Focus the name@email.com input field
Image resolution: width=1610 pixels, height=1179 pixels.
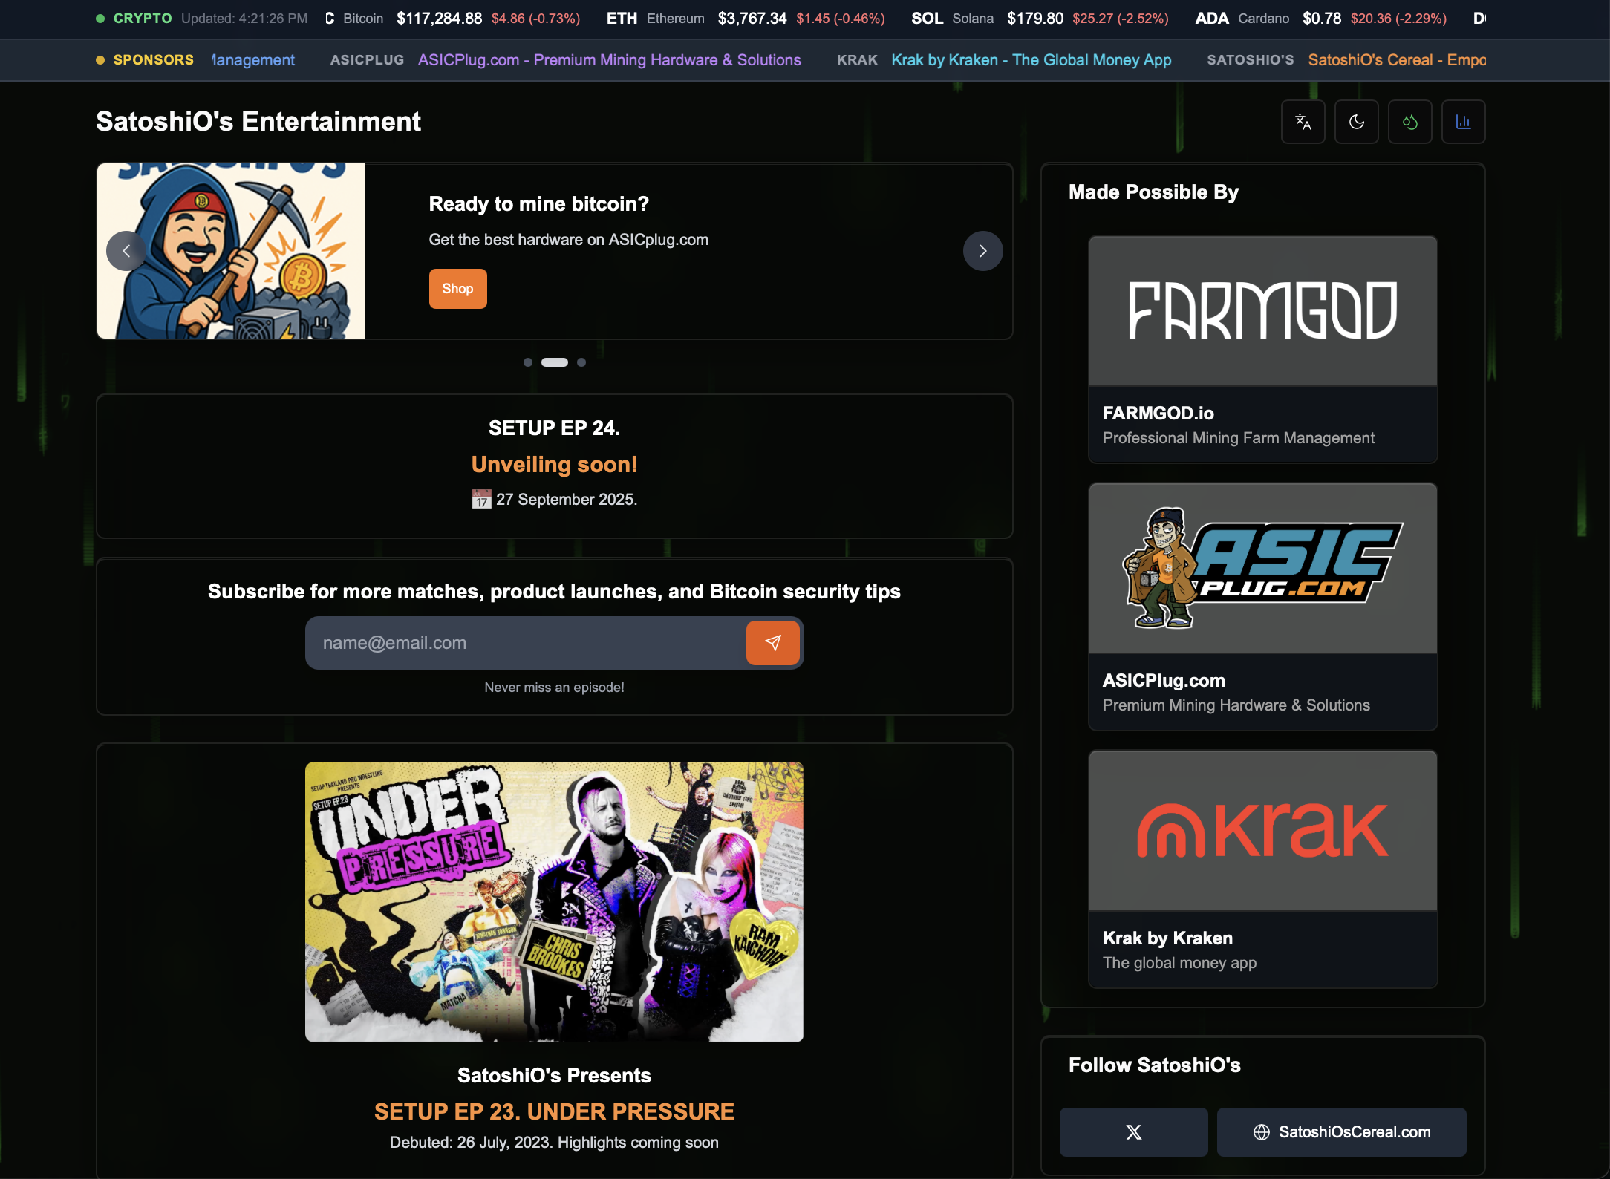[526, 643]
